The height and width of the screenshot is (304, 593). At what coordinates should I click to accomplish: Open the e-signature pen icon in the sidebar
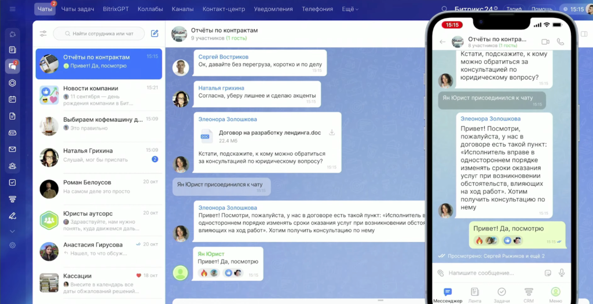pos(13,216)
